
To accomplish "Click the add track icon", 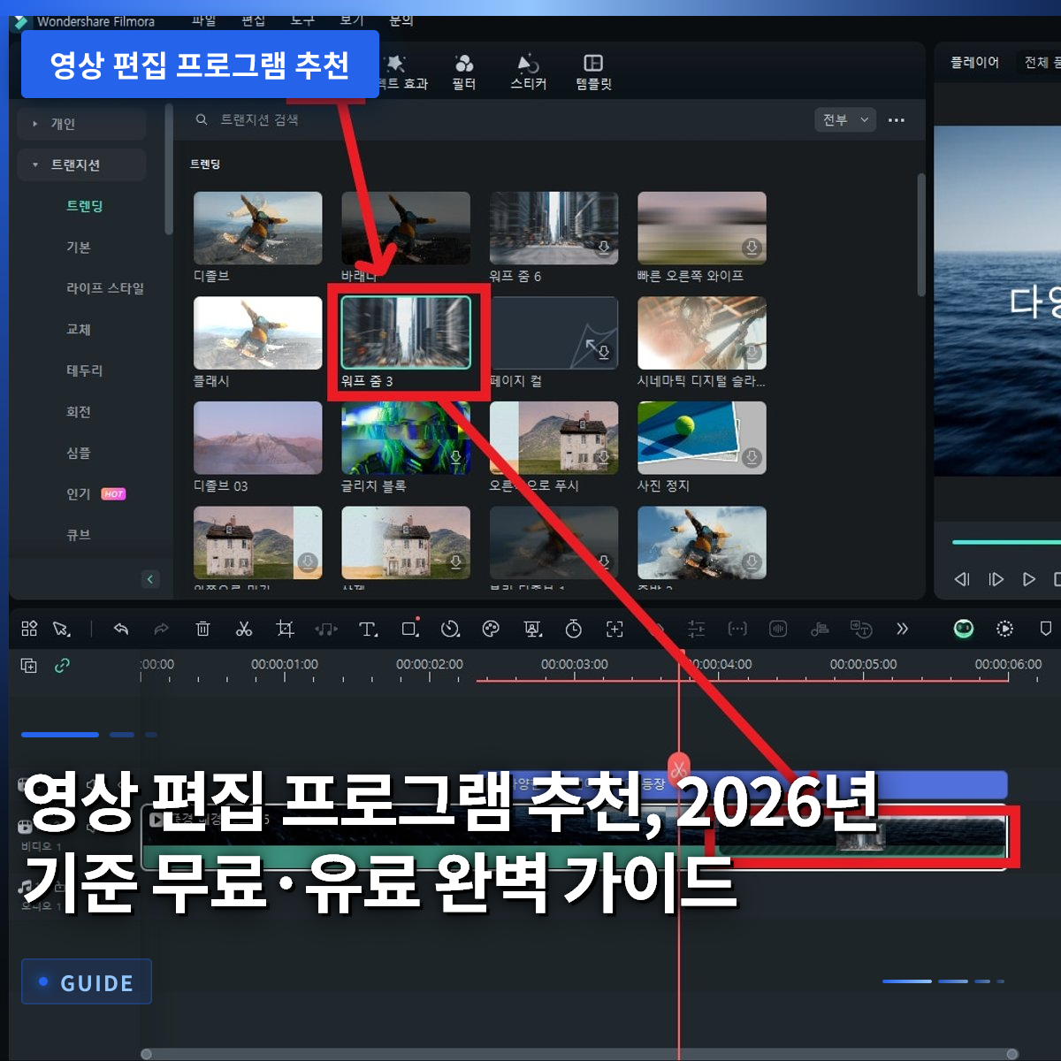I will 28,666.
